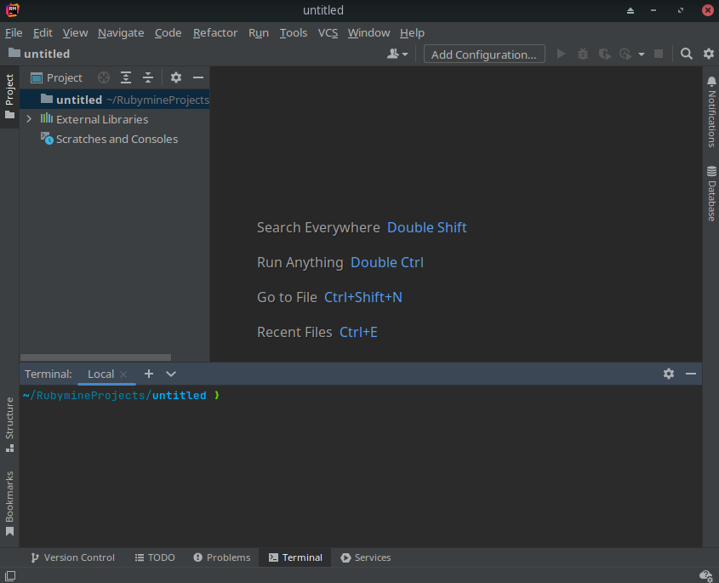Toggle the Database tool window
This screenshot has height=583, width=719.
click(711, 194)
